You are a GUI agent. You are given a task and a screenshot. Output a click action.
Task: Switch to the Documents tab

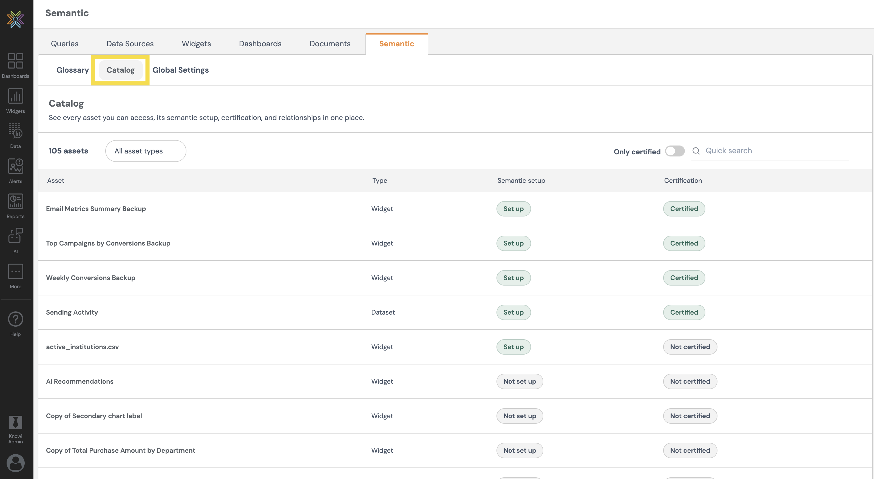330,43
